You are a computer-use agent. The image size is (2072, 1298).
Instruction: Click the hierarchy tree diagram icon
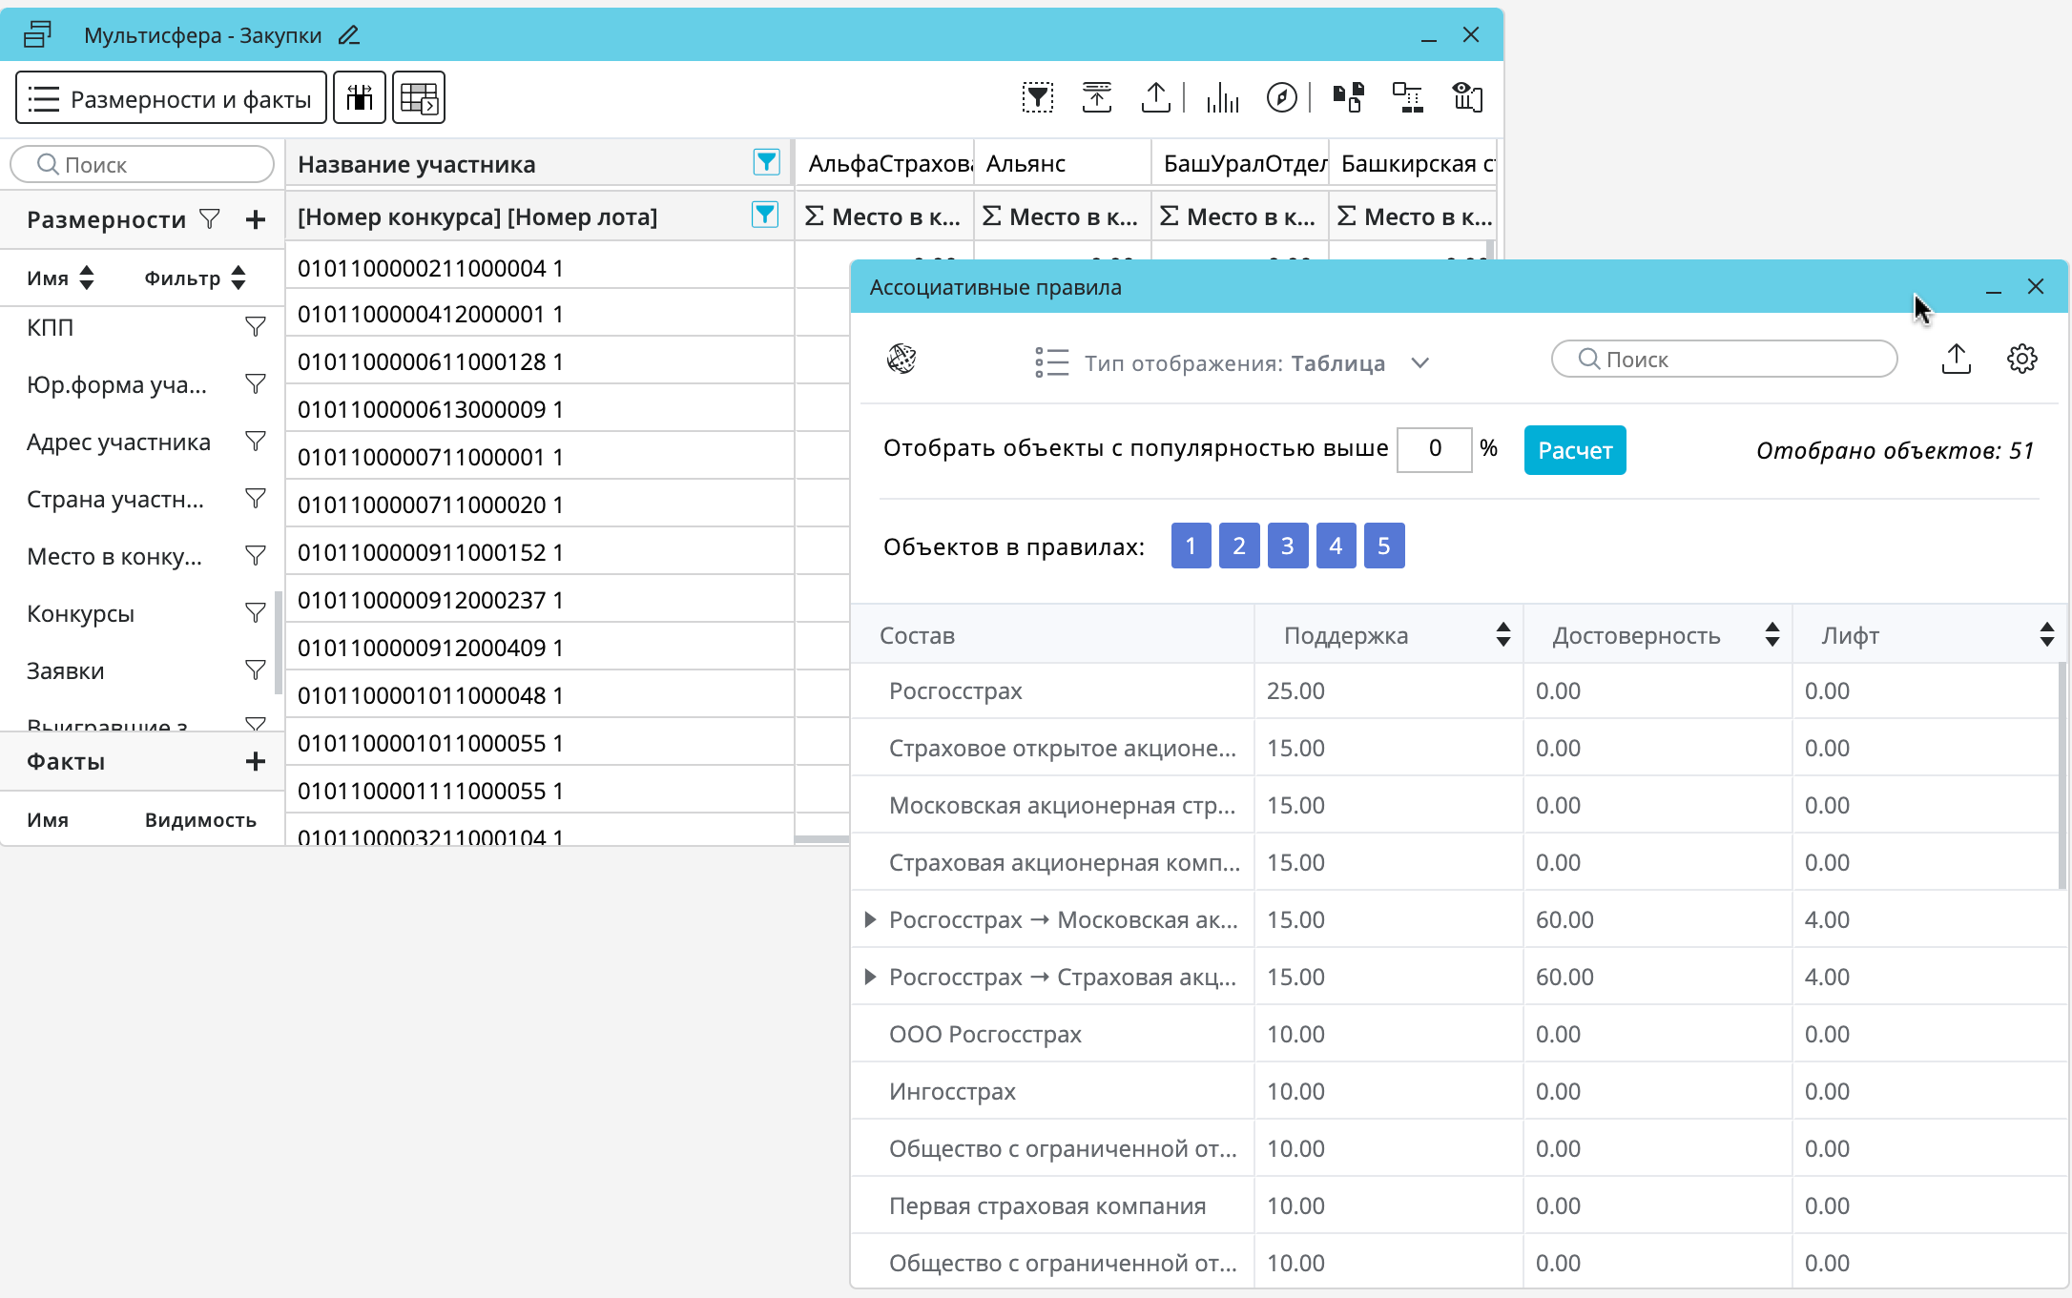click(x=1407, y=97)
